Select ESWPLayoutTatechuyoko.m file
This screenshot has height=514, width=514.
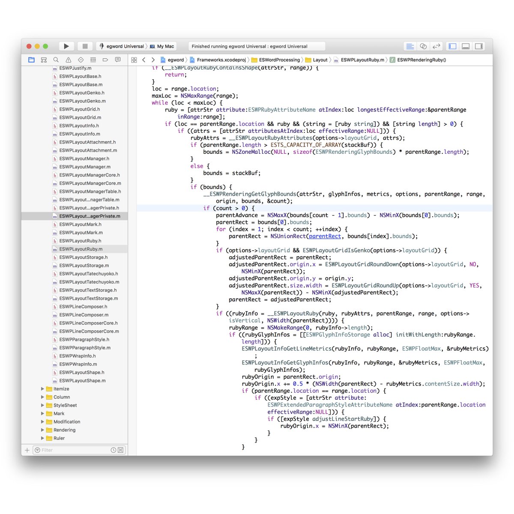[x=75, y=282]
